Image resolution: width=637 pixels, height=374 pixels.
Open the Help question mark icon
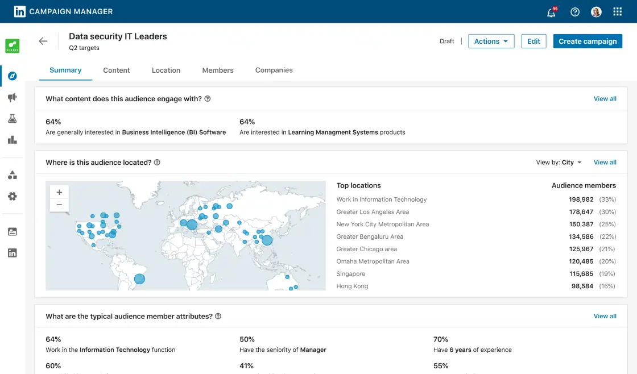pos(574,11)
